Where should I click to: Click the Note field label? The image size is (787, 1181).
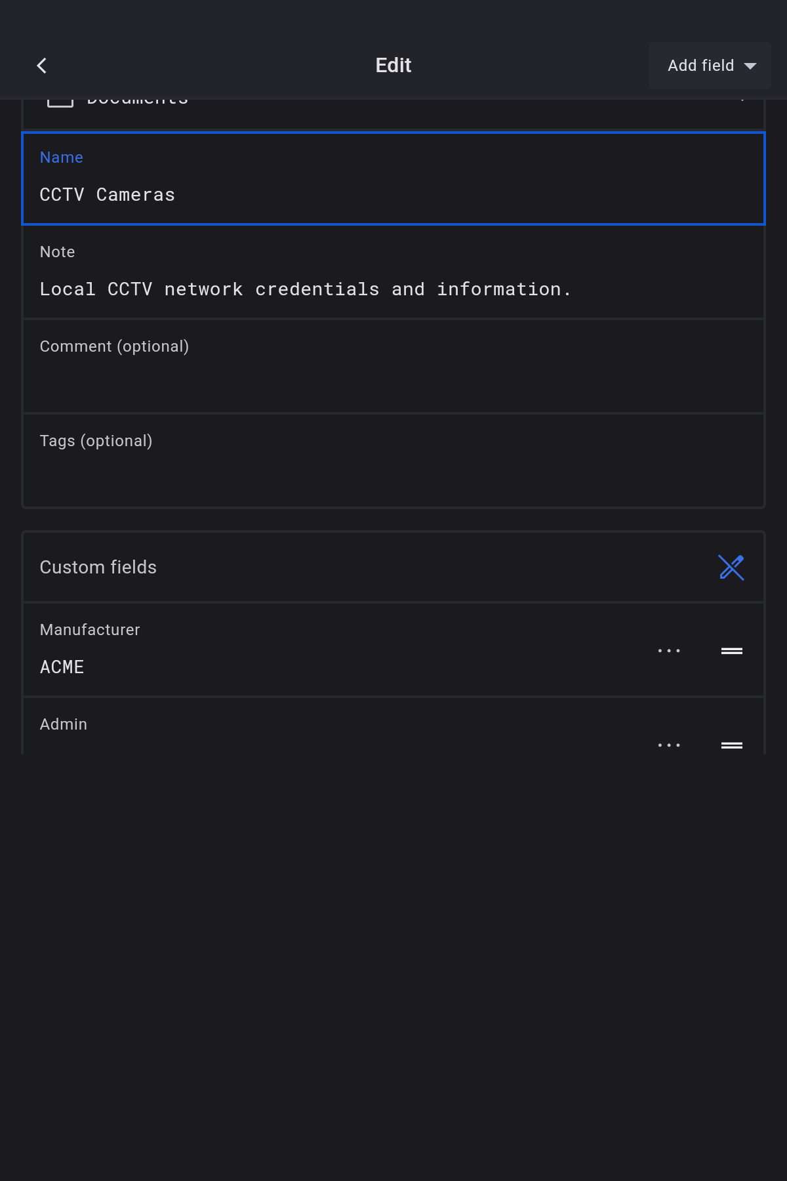tap(58, 252)
